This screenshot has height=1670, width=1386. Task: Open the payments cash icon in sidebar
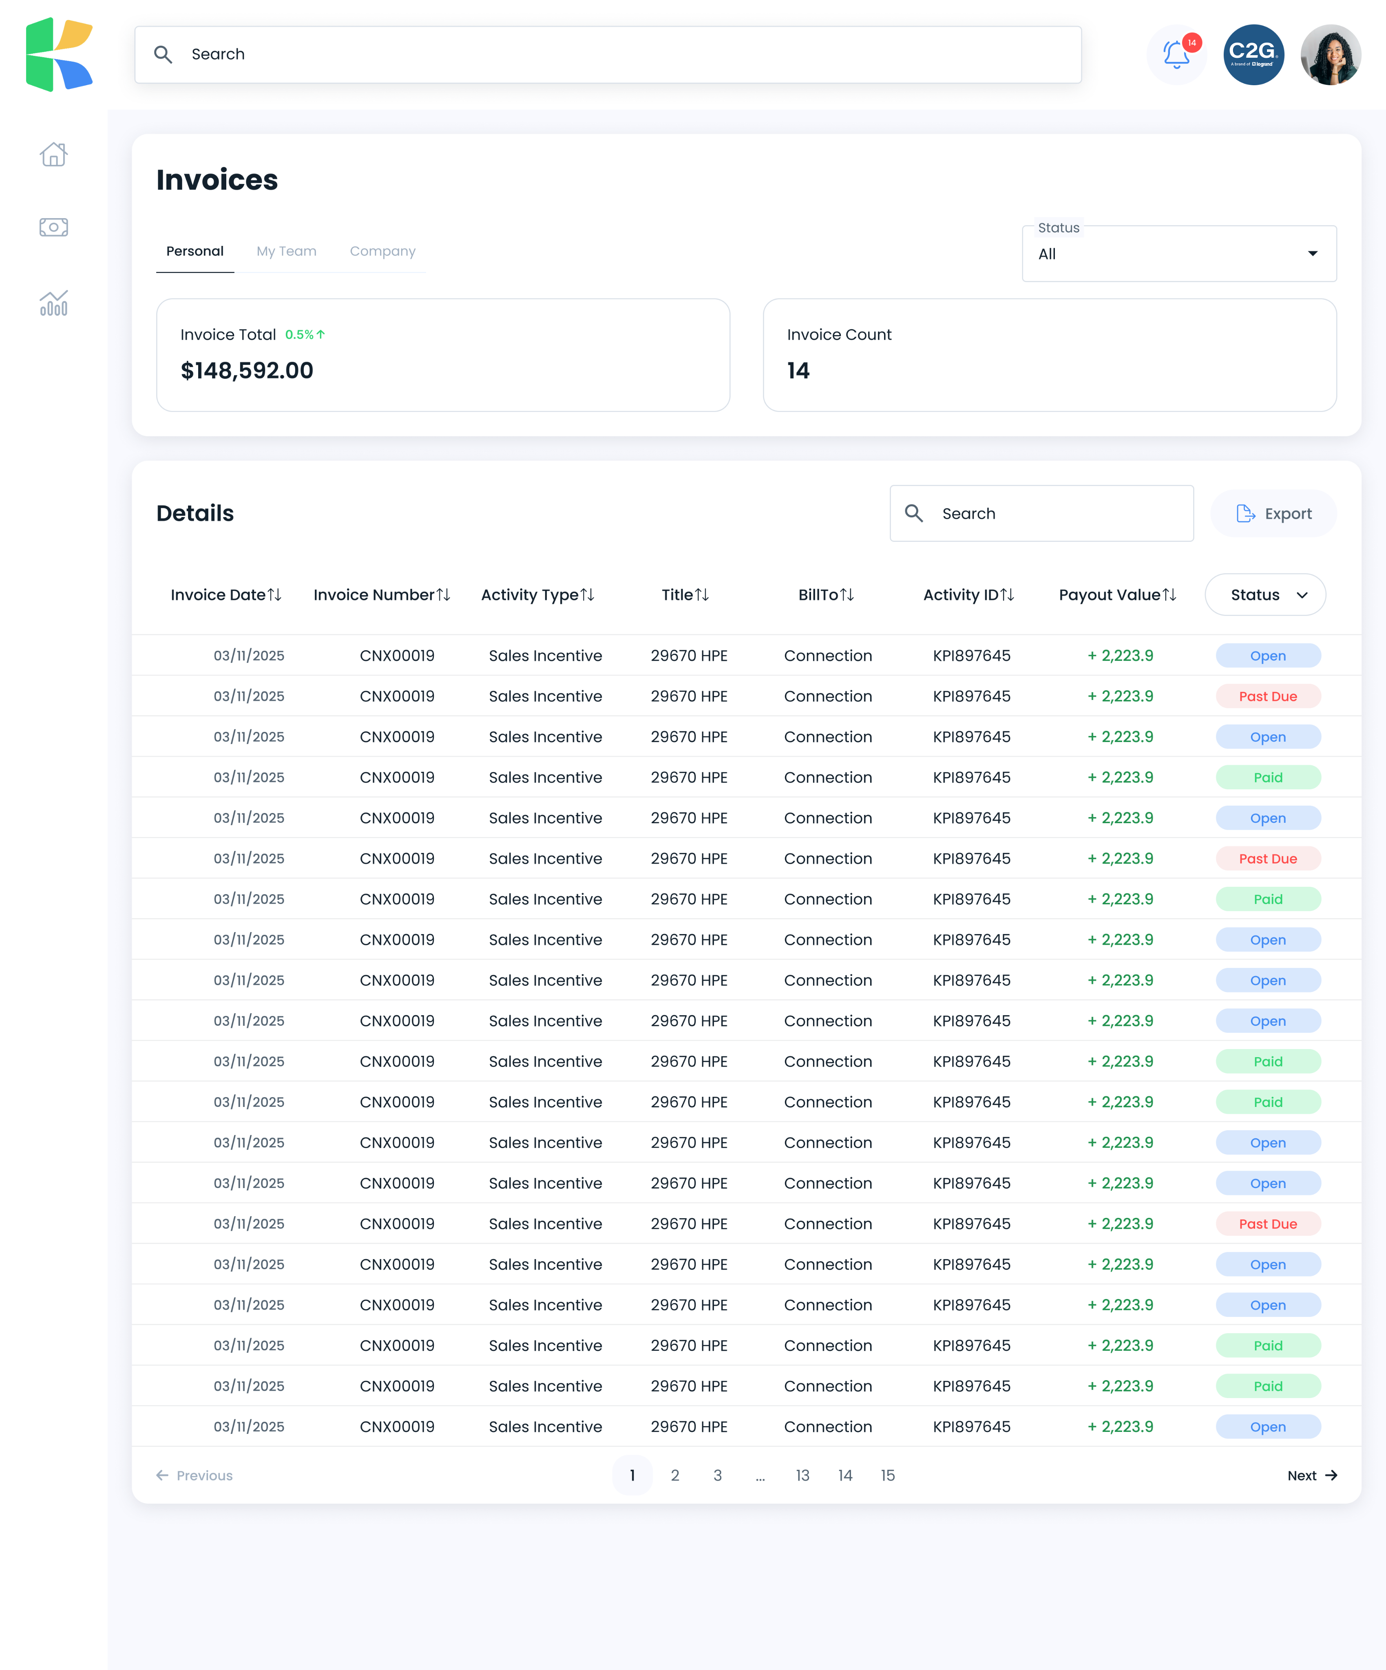(x=53, y=228)
